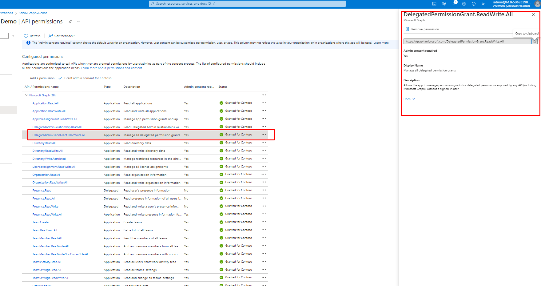This screenshot has width=541, height=286.
Task: Collapse the Microsoft Graph permissions group
Action: [x=26, y=95]
